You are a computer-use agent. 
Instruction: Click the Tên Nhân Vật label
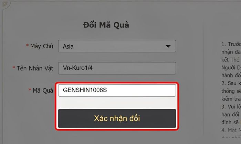(x=35, y=69)
